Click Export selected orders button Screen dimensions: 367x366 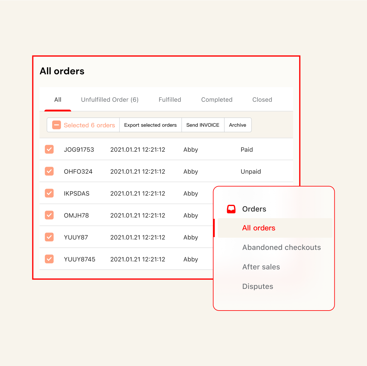tap(150, 125)
